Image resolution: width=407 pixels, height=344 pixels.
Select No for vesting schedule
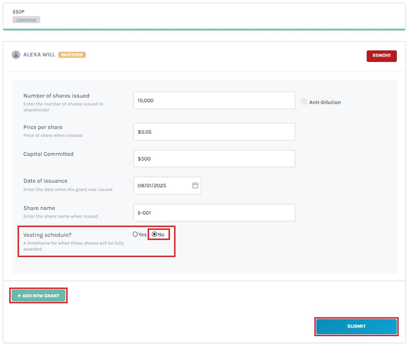click(x=154, y=234)
